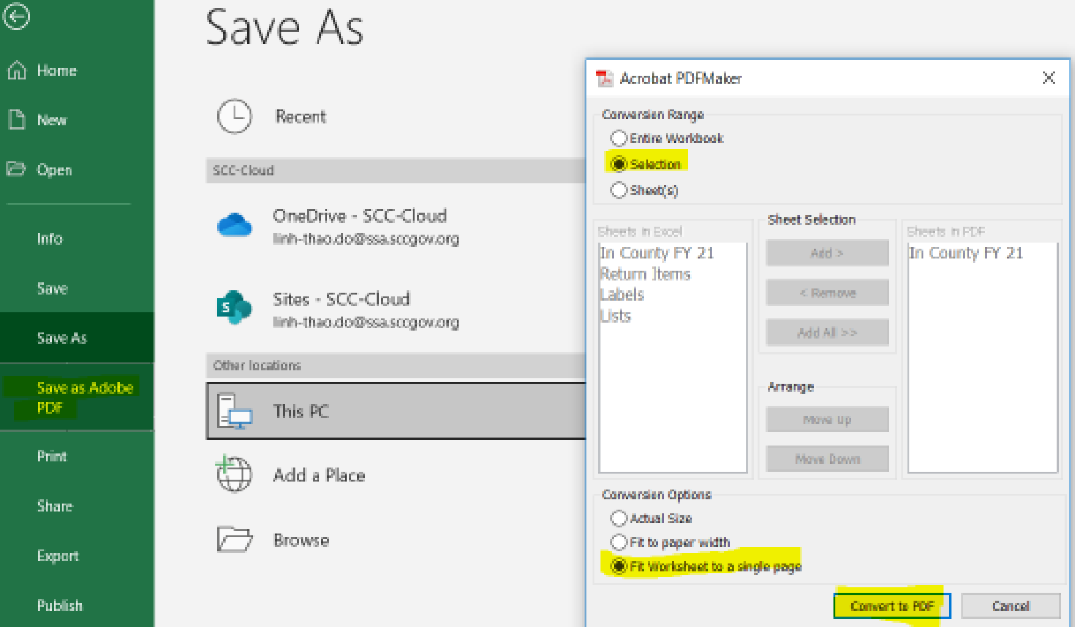Screen dimensions: 1075x627
Task: Click Save in the sidebar
Action: coord(77,288)
